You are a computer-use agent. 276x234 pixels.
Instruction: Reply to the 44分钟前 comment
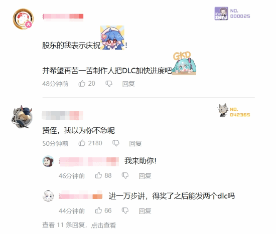[145, 211]
